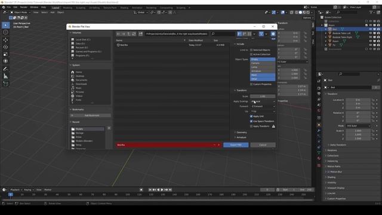Viewport: 382px width, 215px height.
Task: Expand the Armature section
Action: (241, 137)
